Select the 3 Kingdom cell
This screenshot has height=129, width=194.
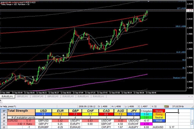[146, 111]
